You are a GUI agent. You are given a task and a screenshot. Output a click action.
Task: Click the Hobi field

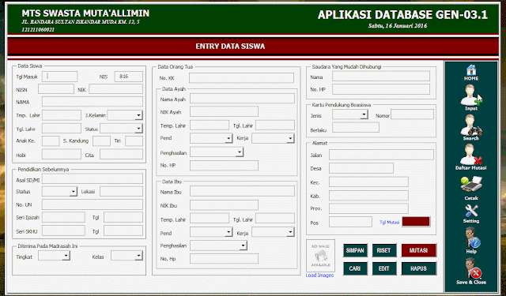(x=62, y=154)
